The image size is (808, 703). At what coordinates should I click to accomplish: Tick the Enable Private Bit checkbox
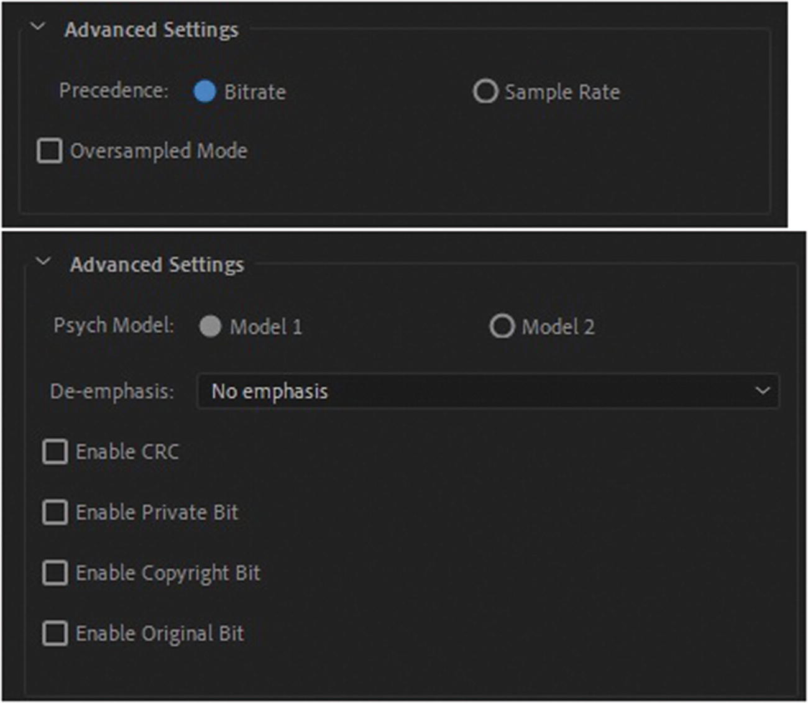(x=55, y=513)
